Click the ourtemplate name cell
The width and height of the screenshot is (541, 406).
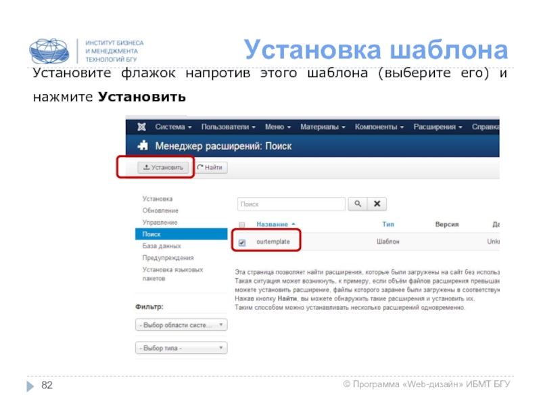point(273,242)
